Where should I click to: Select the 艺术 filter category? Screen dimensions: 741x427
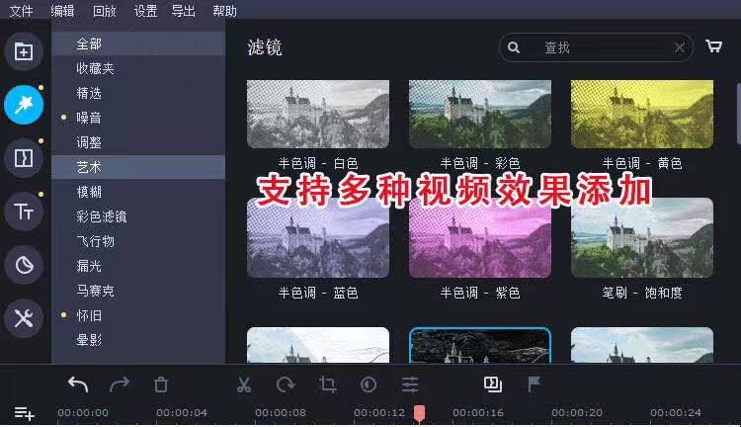tap(89, 167)
